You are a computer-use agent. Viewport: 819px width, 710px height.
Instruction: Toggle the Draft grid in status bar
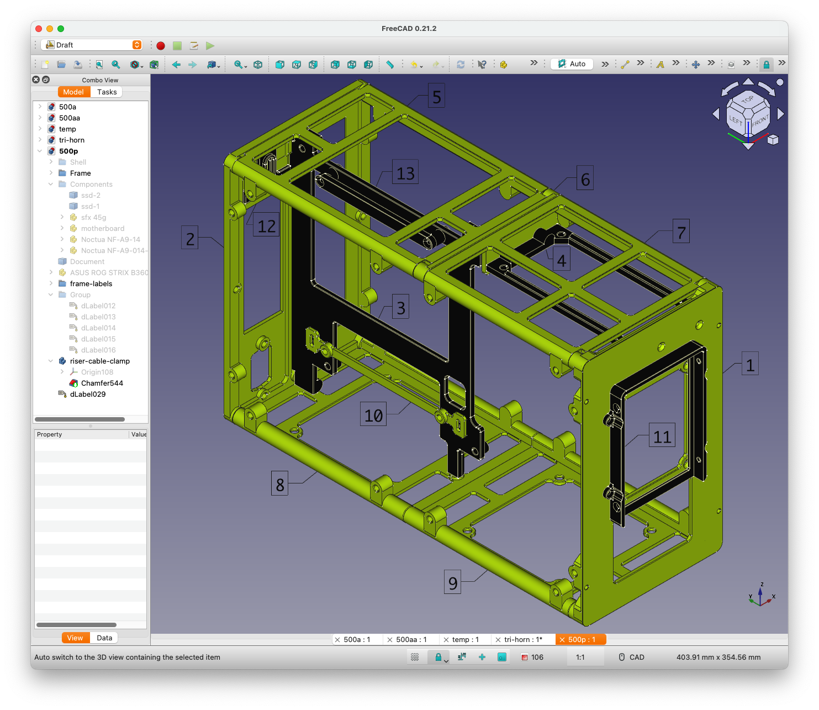415,657
